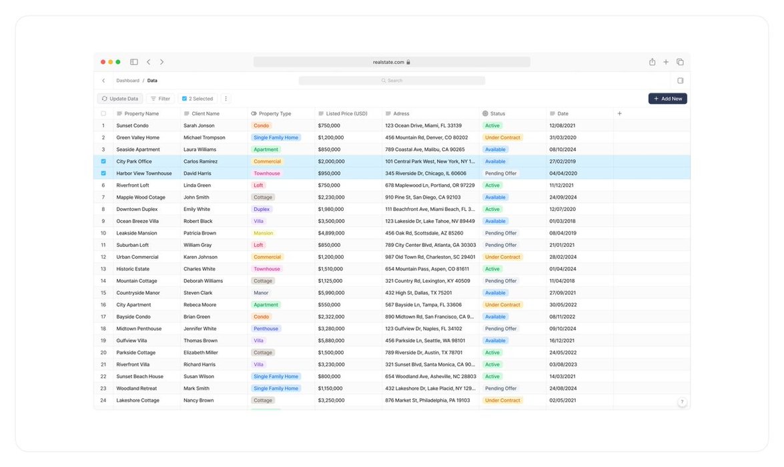Deselect the Harbor View Townhouse row checkbox

point(103,173)
